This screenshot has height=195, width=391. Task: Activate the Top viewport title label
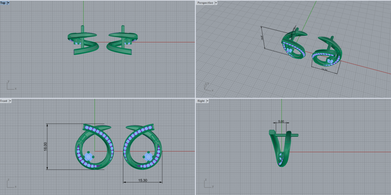pos(3,3)
